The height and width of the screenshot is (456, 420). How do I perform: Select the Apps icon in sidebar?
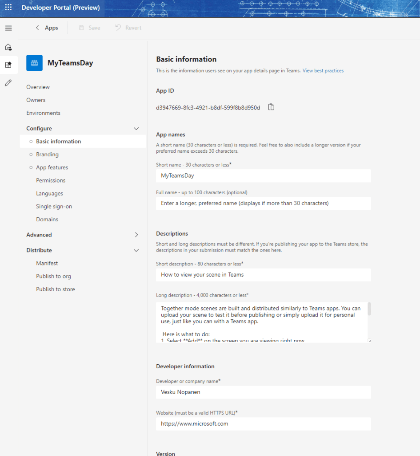(x=8, y=65)
